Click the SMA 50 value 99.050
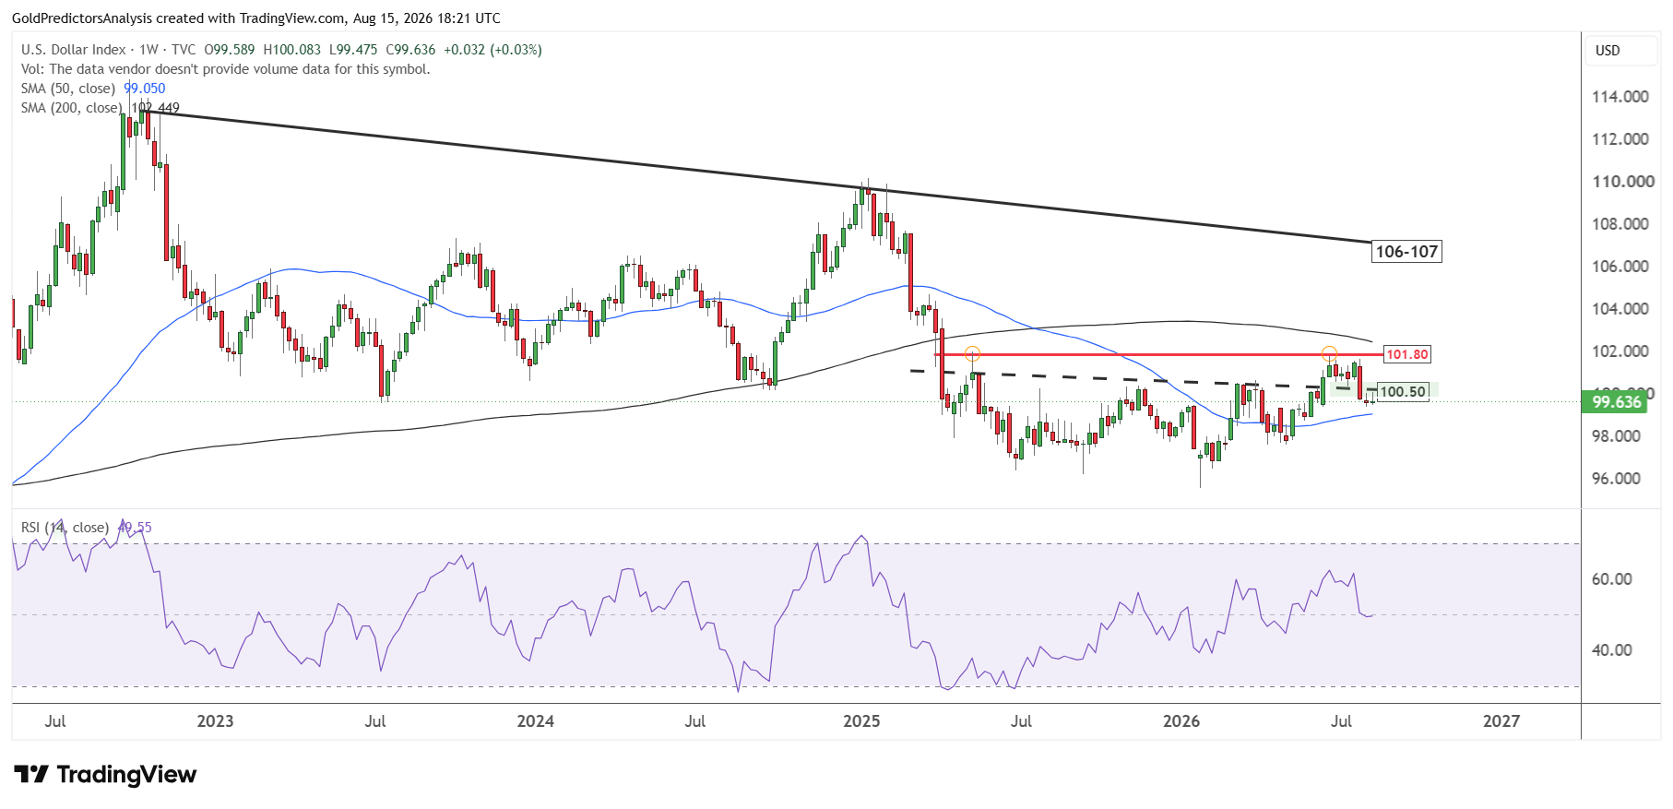The image size is (1673, 809). click(x=145, y=89)
